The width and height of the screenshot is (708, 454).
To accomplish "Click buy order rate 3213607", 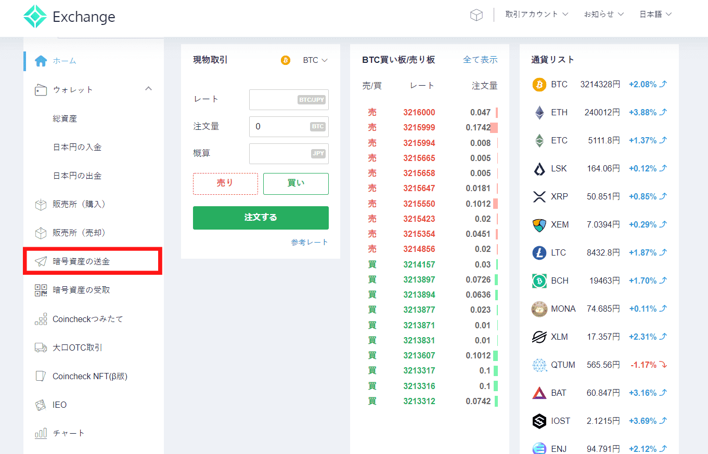I will [419, 355].
